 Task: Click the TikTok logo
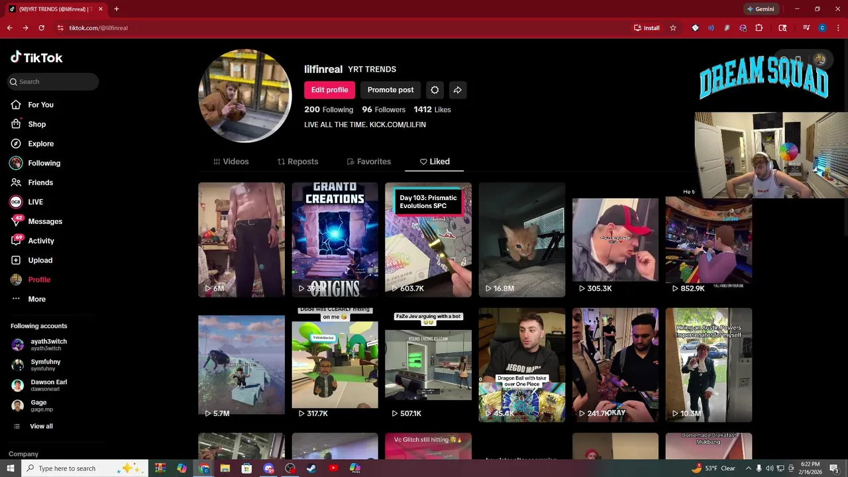coord(36,58)
